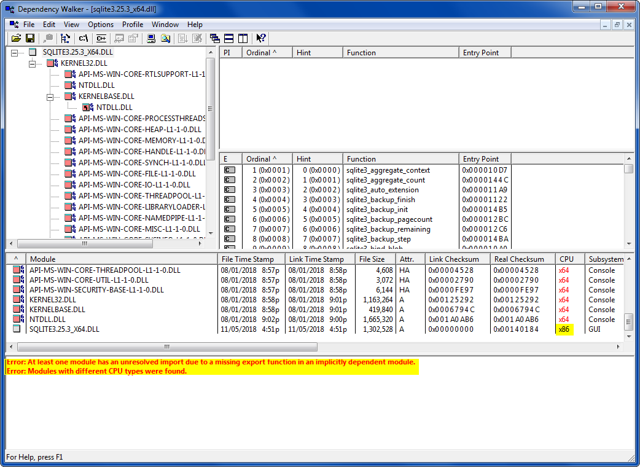
Task: Click the module list horizontal scrollbar thumb
Action: click(x=167, y=347)
